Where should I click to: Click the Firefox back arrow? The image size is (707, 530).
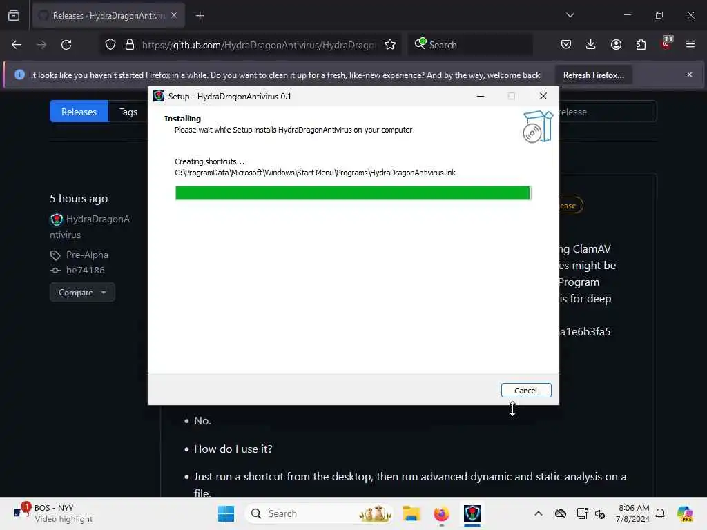tap(17, 45)
